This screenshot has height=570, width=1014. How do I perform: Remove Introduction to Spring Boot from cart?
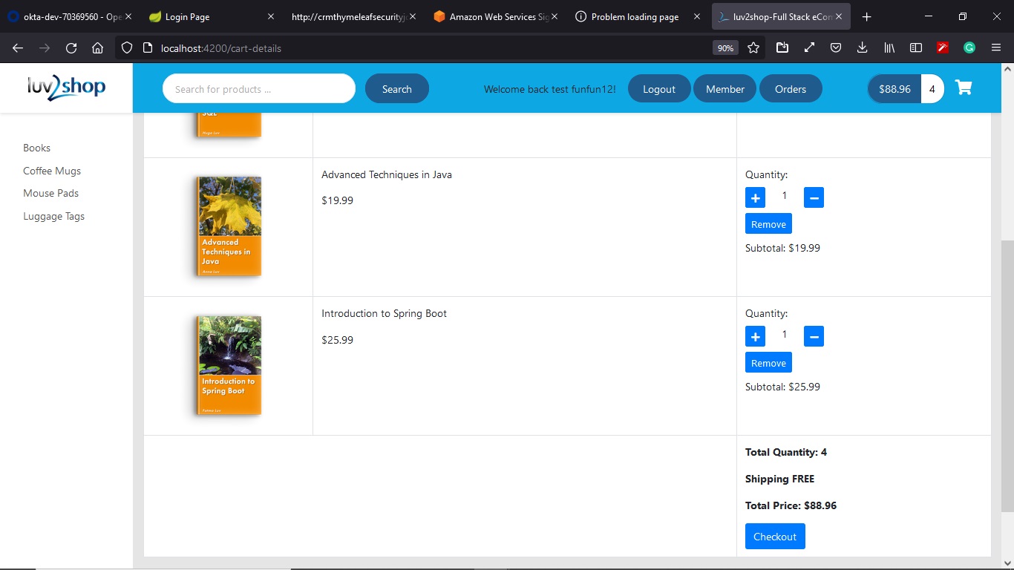[768, 363]
